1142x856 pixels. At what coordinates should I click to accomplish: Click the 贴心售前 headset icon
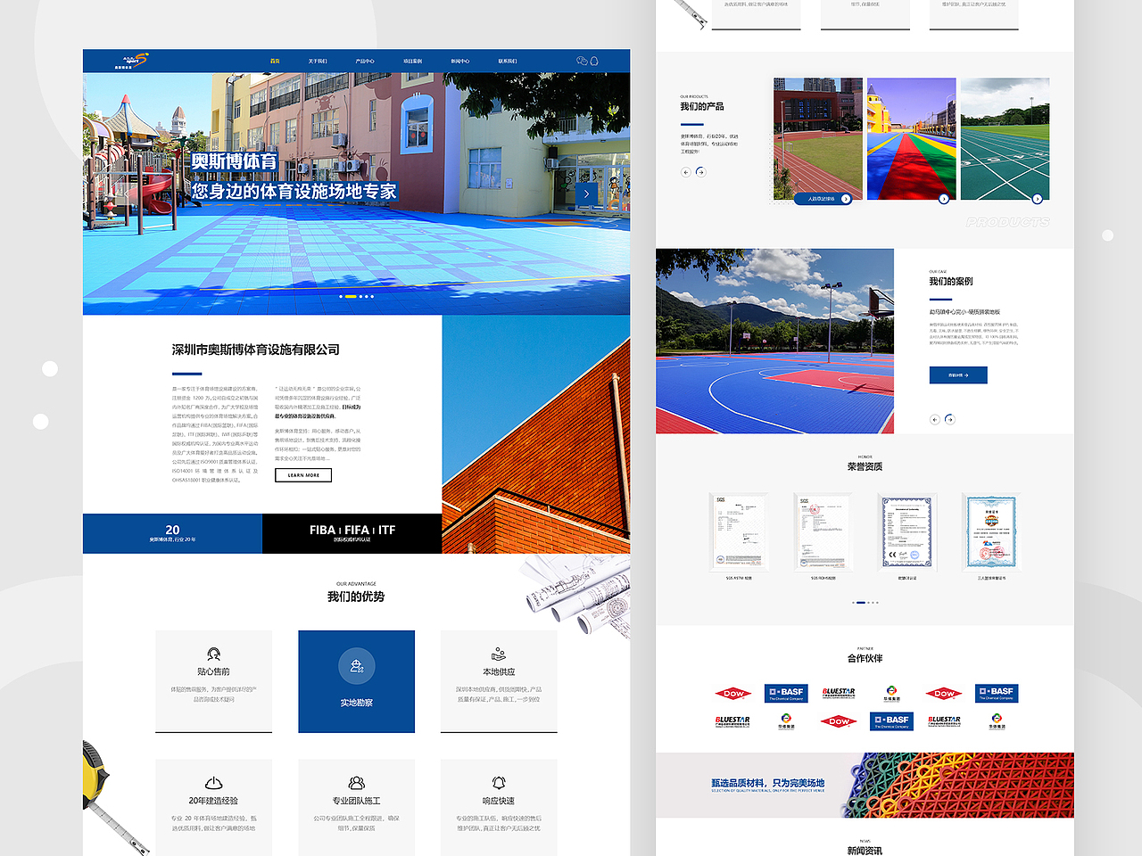click(x=213, y=654)
